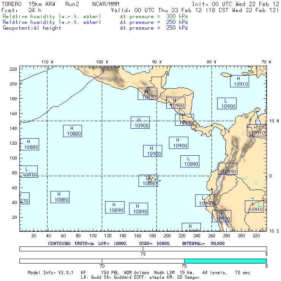Click the 'WDM 6class' model info text
This screenshot has height=281, width=281.
[137, 273]
